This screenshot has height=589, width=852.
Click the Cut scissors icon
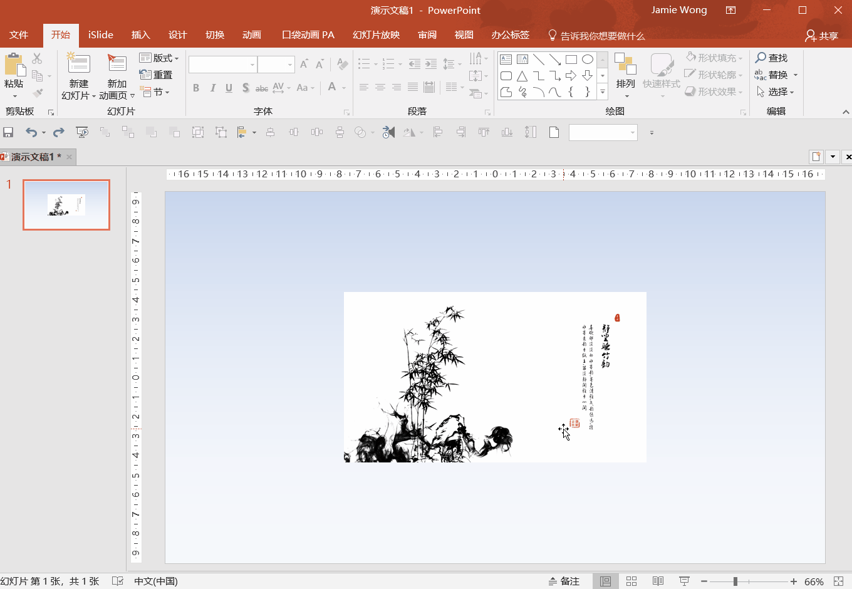[x=37, y=59]
